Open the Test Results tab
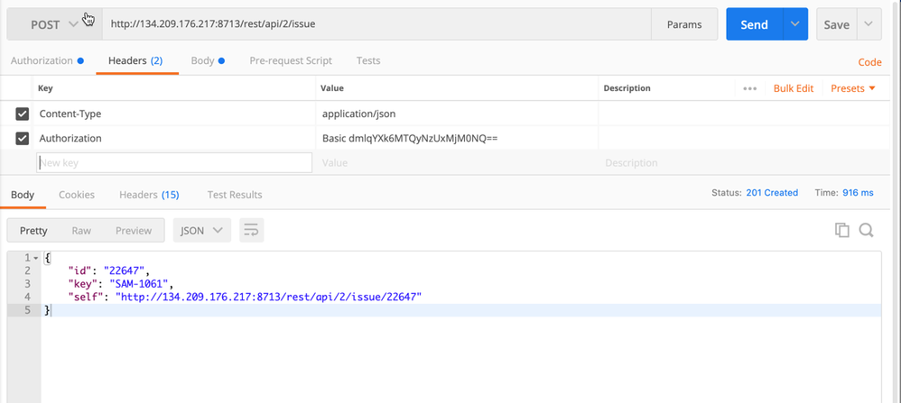Viewport: 901px width, 403px height. pos(235,195)
